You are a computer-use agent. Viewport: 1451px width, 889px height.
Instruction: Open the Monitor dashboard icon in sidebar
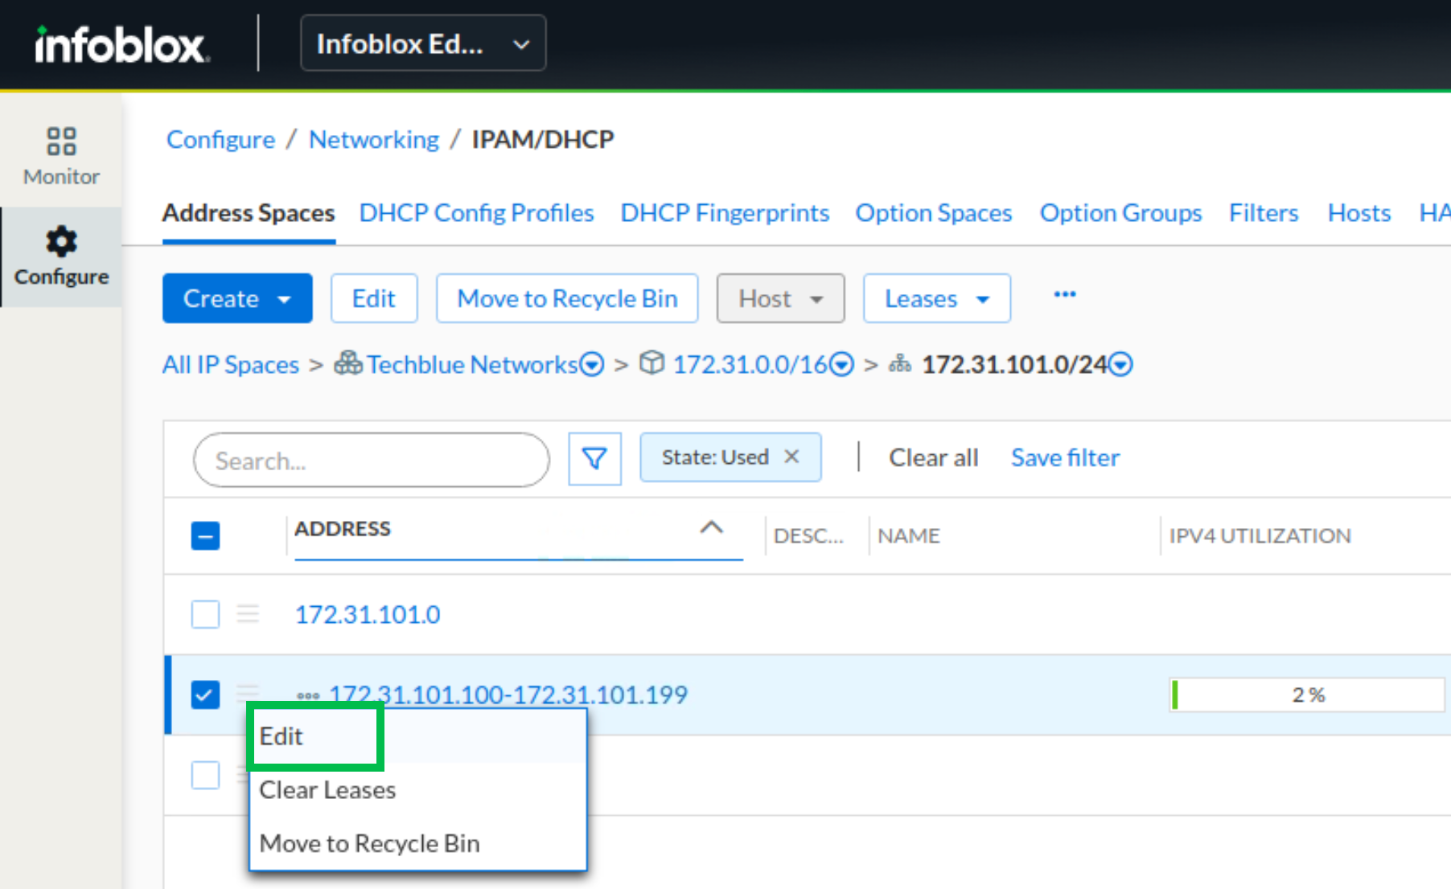coord(61,141)
